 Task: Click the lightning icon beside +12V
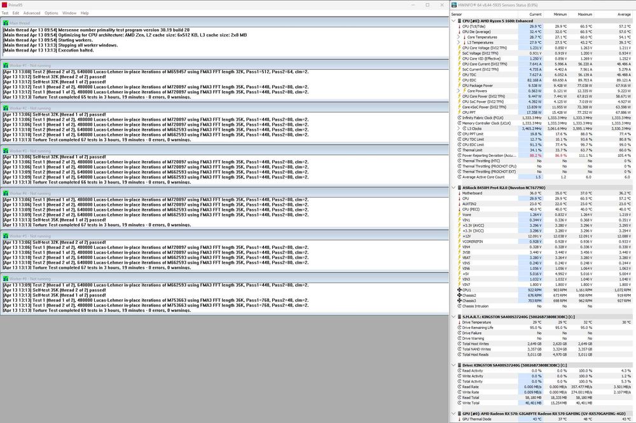click(459, 236)
